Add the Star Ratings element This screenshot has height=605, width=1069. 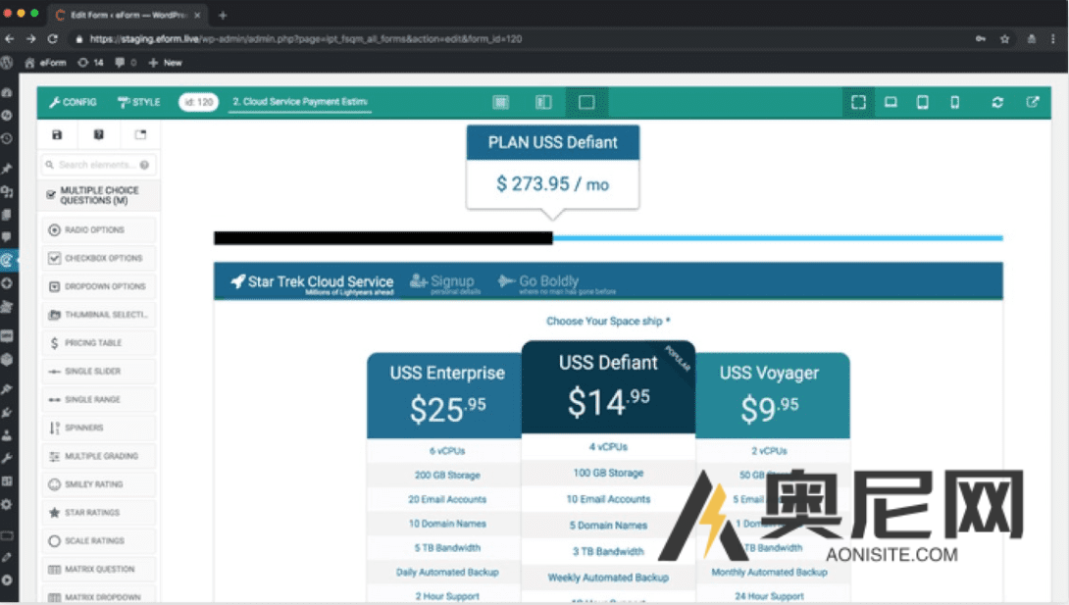[99, 513]
